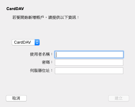Click the blue up-down arrows of the account type selector

pos(37,42)
